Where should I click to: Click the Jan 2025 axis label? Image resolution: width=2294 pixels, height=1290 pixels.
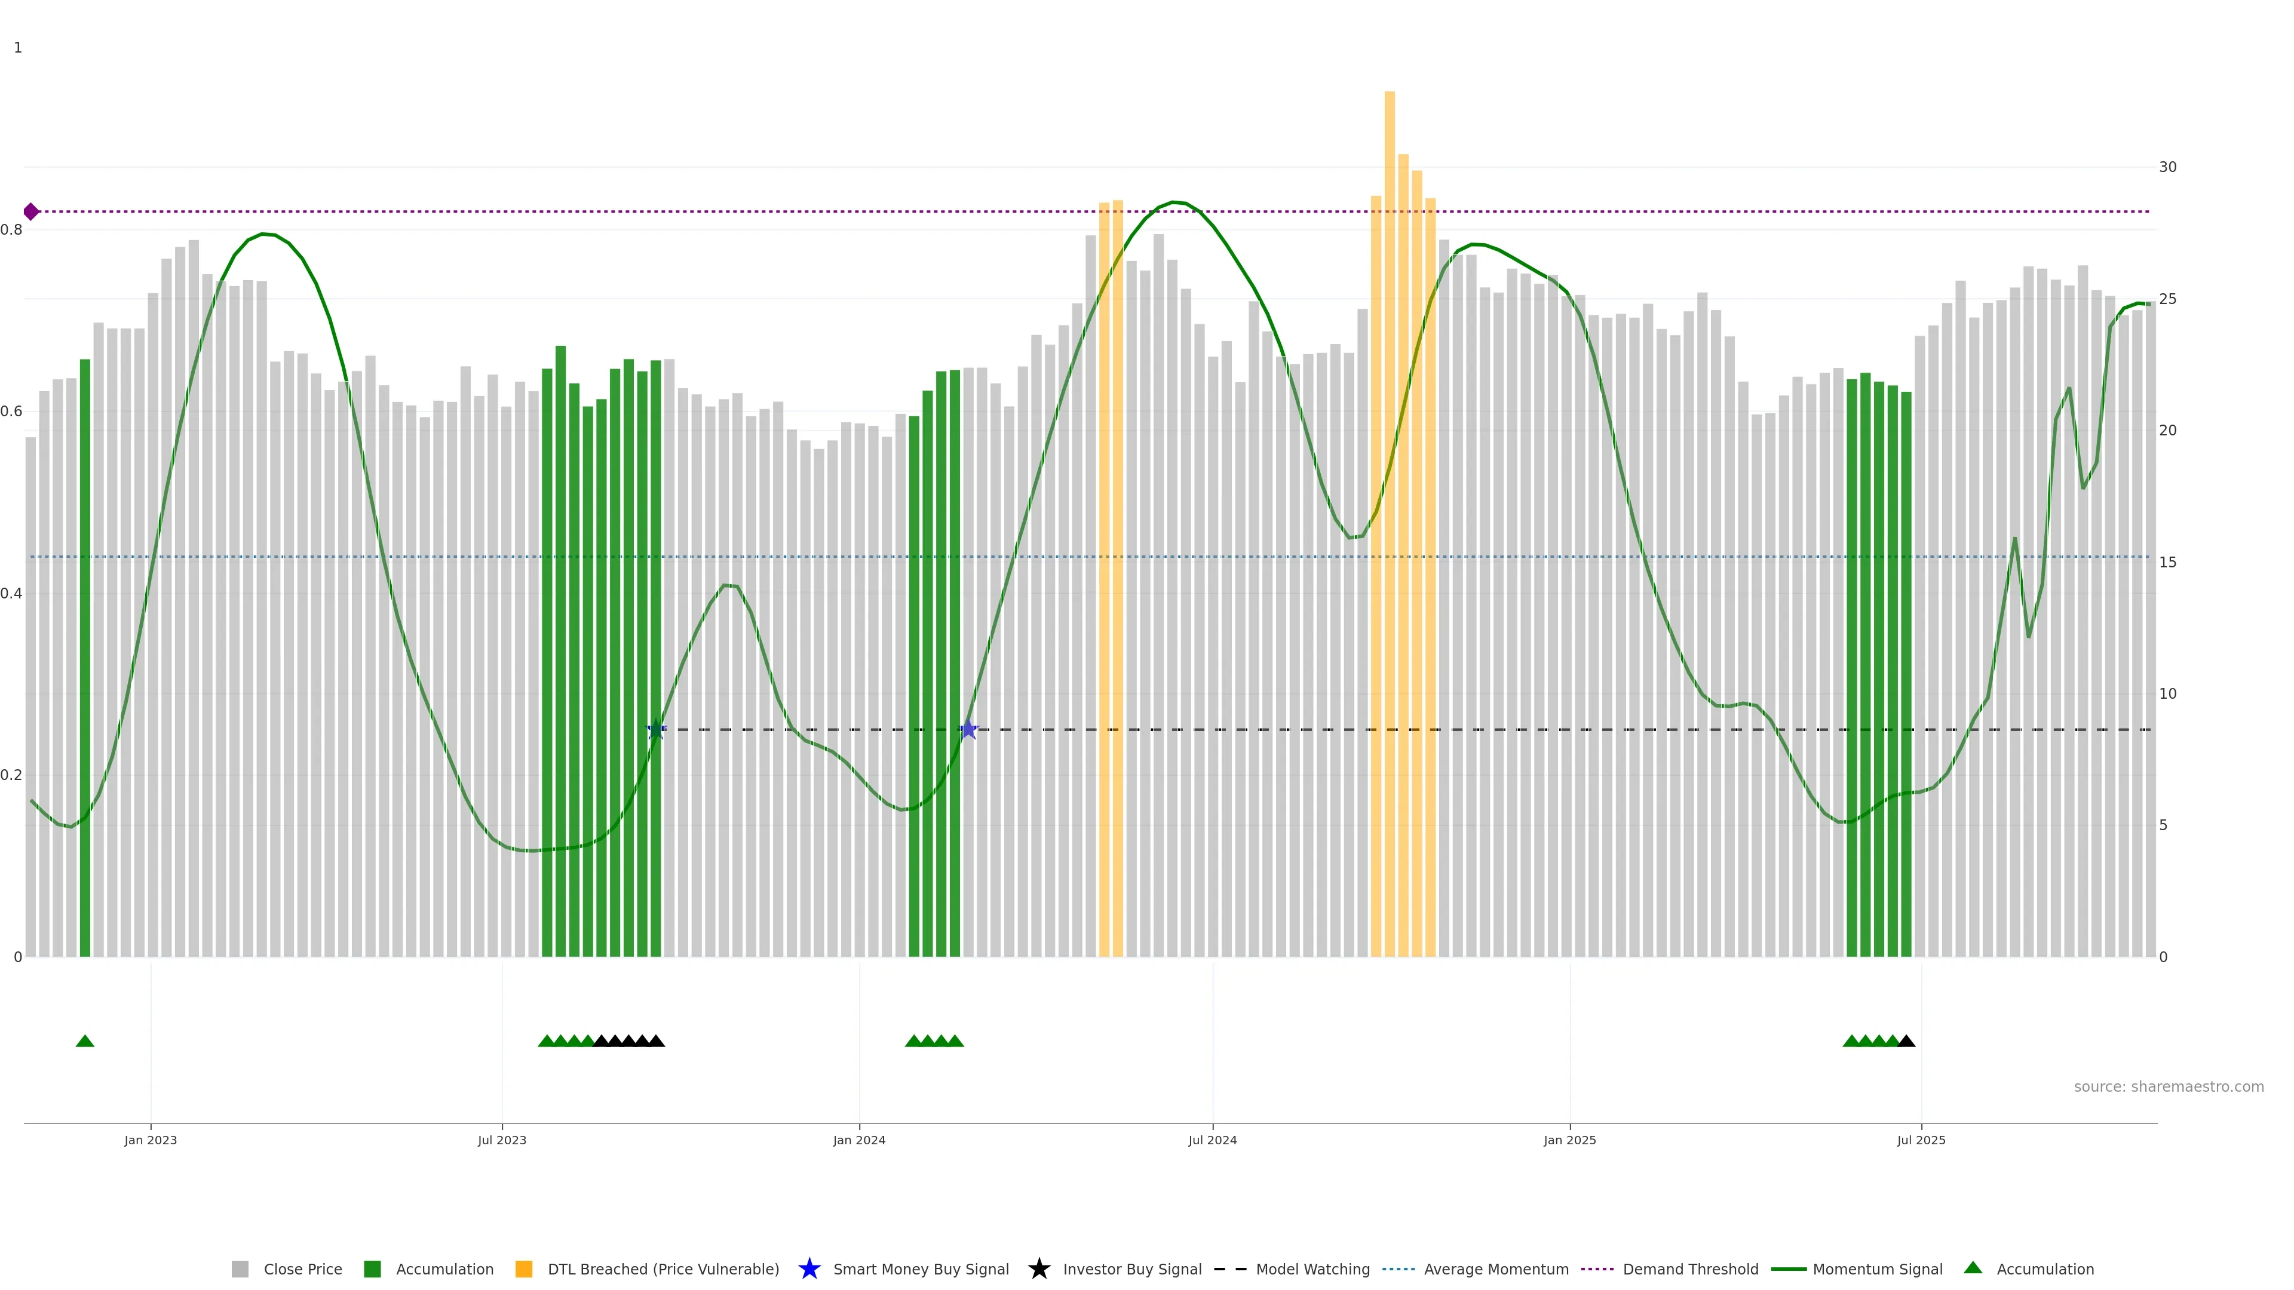click(1569, 1141)
